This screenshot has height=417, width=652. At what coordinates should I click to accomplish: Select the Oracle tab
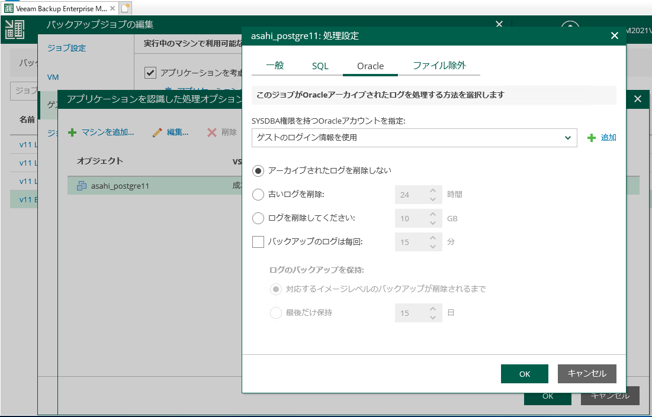tap(370, 66)
